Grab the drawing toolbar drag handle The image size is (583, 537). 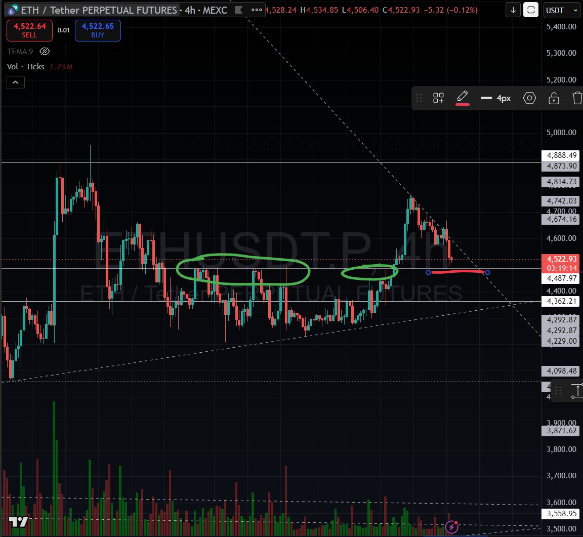click(x=419, y=98)
